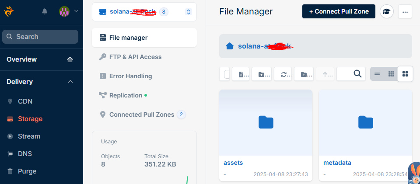Click the storage zone up-down arrows
Screen dimensions: 420x184
(x=188, y=12)
